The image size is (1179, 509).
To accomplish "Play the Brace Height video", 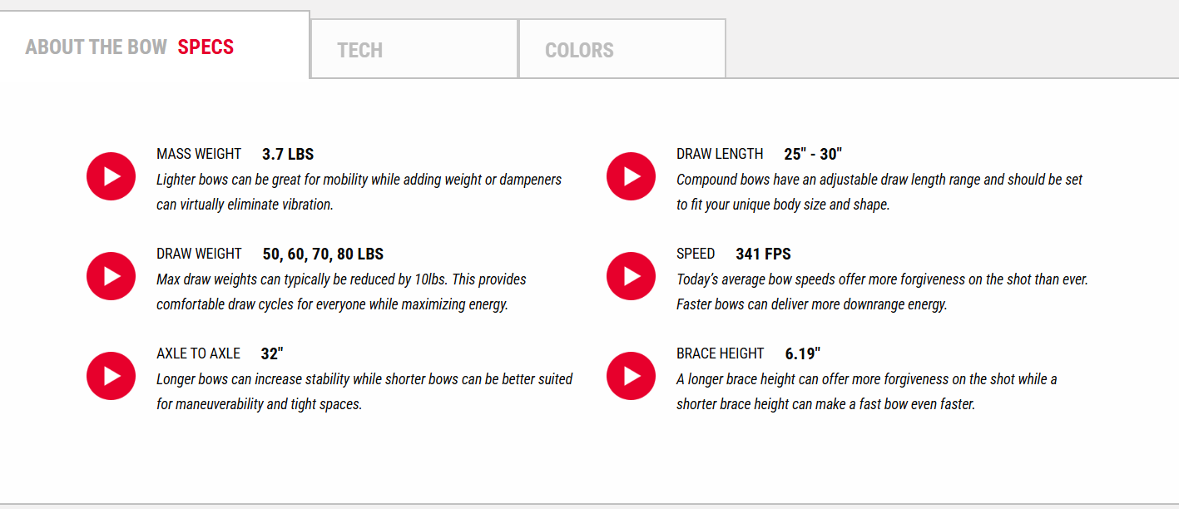I will [631, 376].
